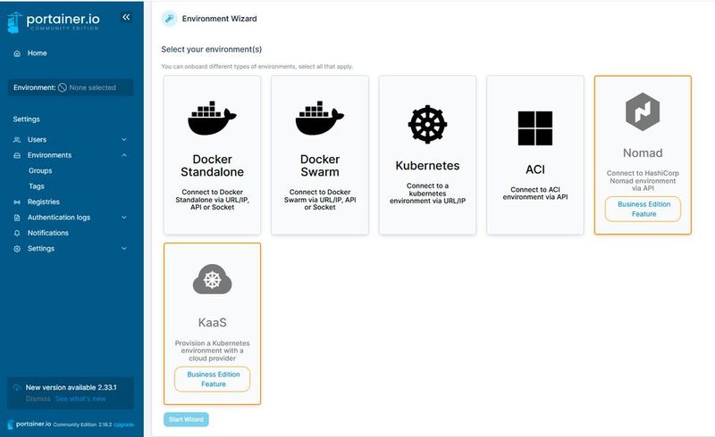This screenshot has height=437, width=715.
Task: Click the KaaS cloud icon
Action: [x=213, y=279]
